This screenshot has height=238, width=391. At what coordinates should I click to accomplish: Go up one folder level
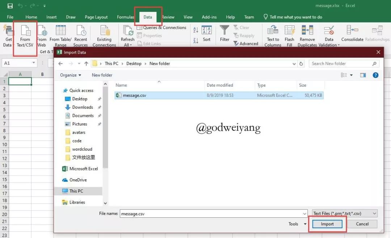coord(86,64)
